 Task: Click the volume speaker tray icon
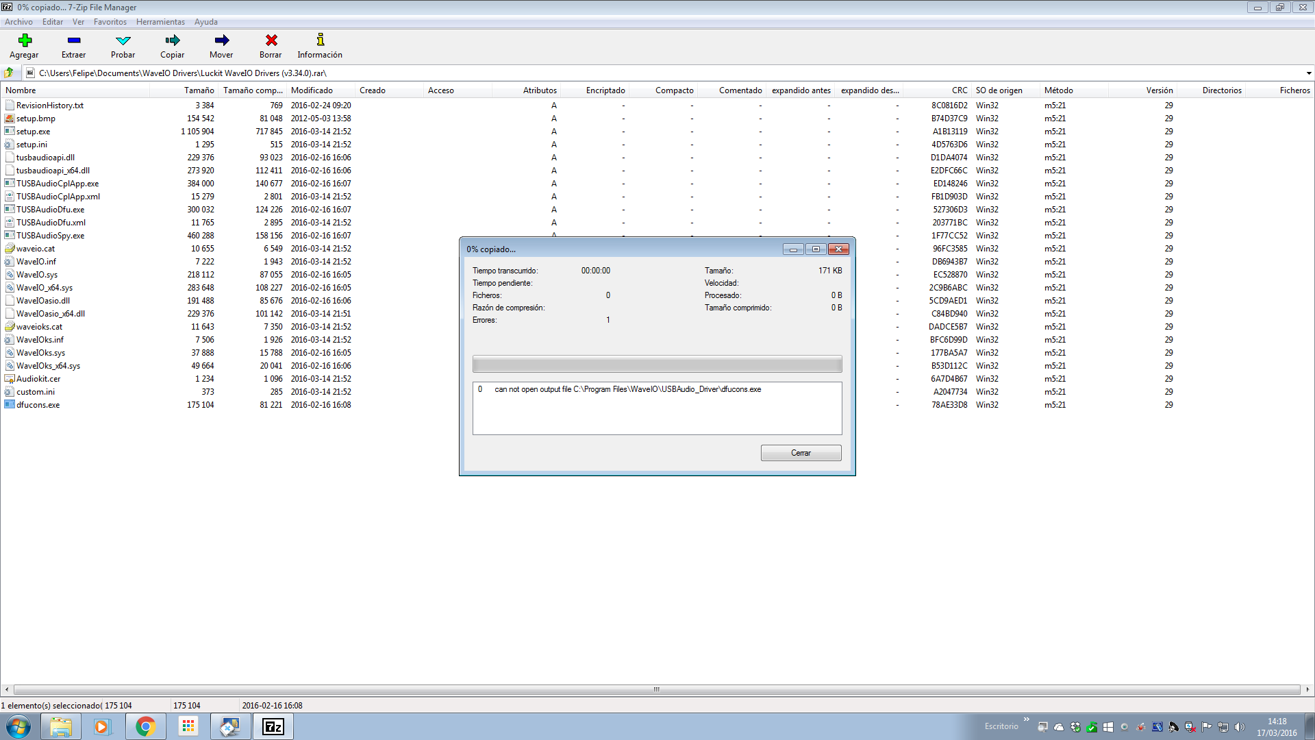[x=1240, y=727]
